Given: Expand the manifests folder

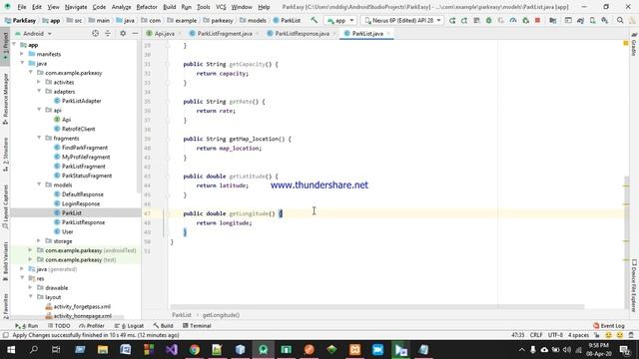Looking at the screenshot, I should click(x=22, y=54).
